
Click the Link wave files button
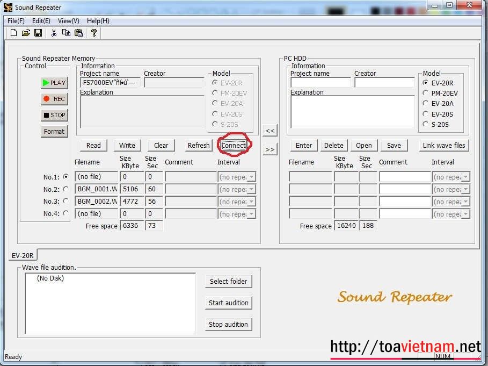coord(444,146)
